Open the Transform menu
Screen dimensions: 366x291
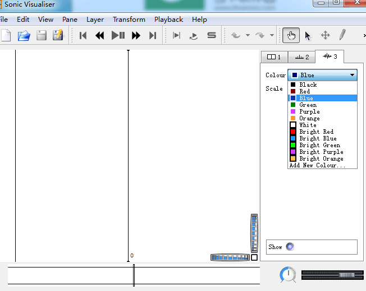tap(129, 20)
